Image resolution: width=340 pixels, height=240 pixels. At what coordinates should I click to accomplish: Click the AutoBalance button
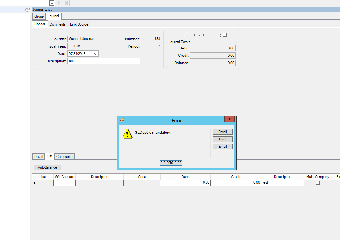pyautogui.click(x=47, y=167)
